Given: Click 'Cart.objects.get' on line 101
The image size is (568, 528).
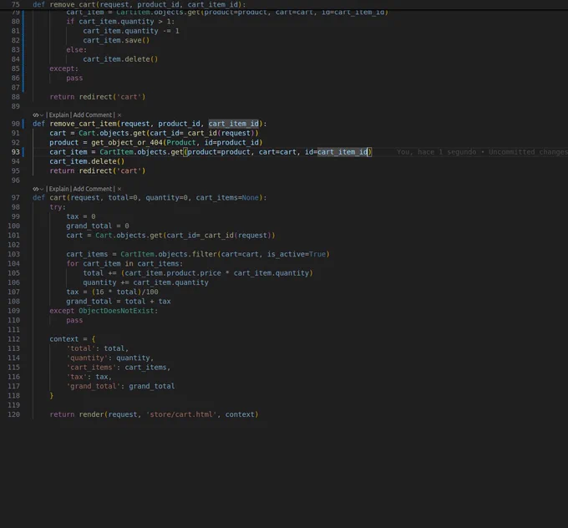Looking at the screenshot, I should click(x=129, y=236).
